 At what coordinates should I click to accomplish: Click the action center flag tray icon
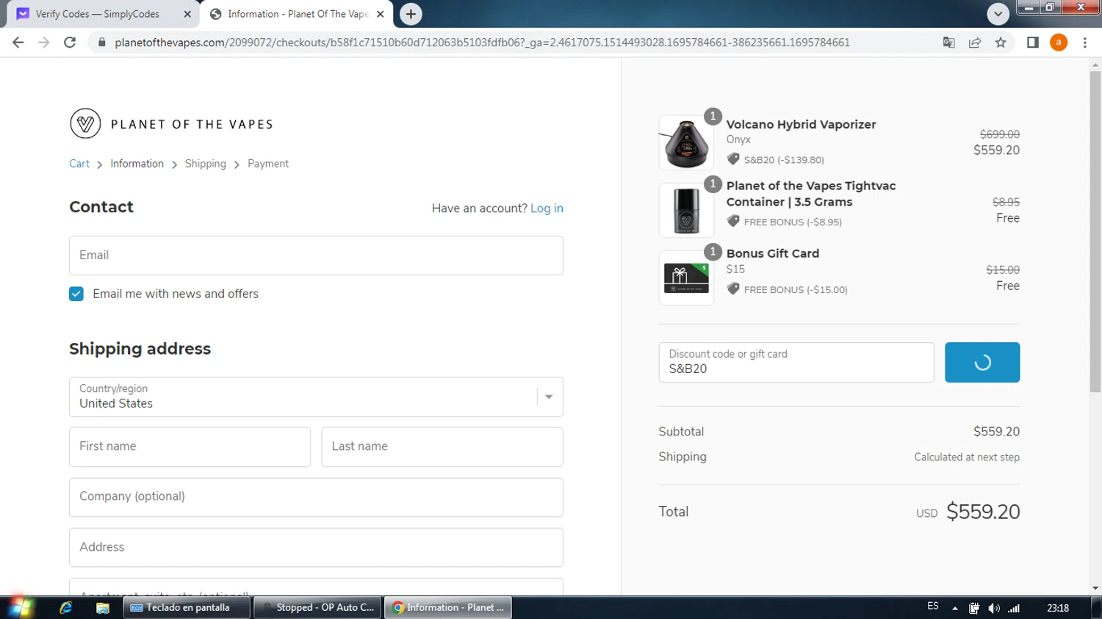(974, 608)
